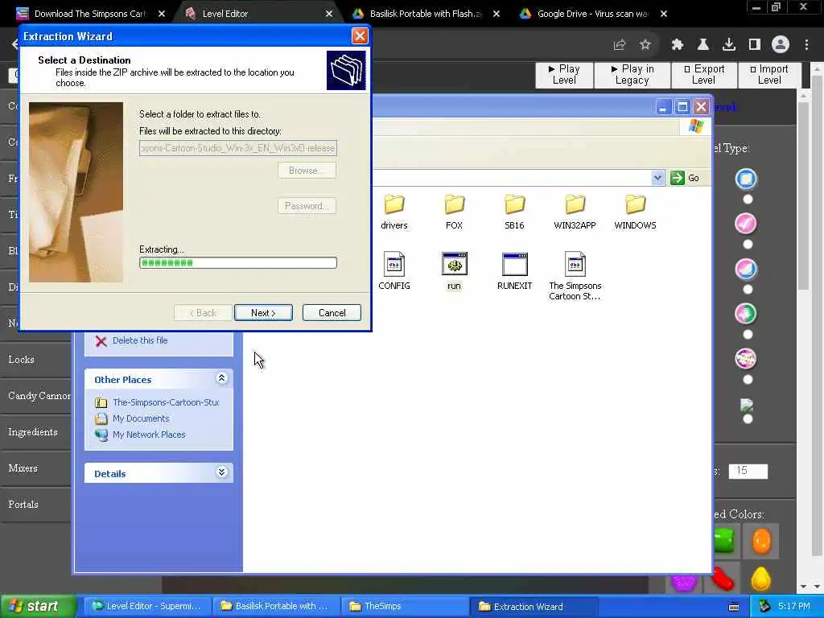
Task: Select green-pink orb level type icon
Action: pos(746,314)
